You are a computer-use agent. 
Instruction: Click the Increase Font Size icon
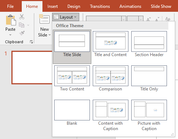(148, 19)
